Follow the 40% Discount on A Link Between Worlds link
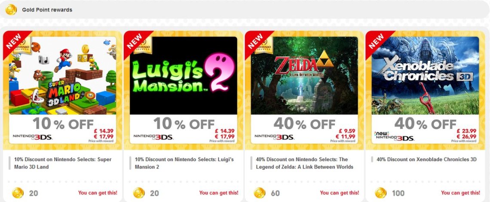This screenshot has width=490, height=202. (x=305, y=163)
